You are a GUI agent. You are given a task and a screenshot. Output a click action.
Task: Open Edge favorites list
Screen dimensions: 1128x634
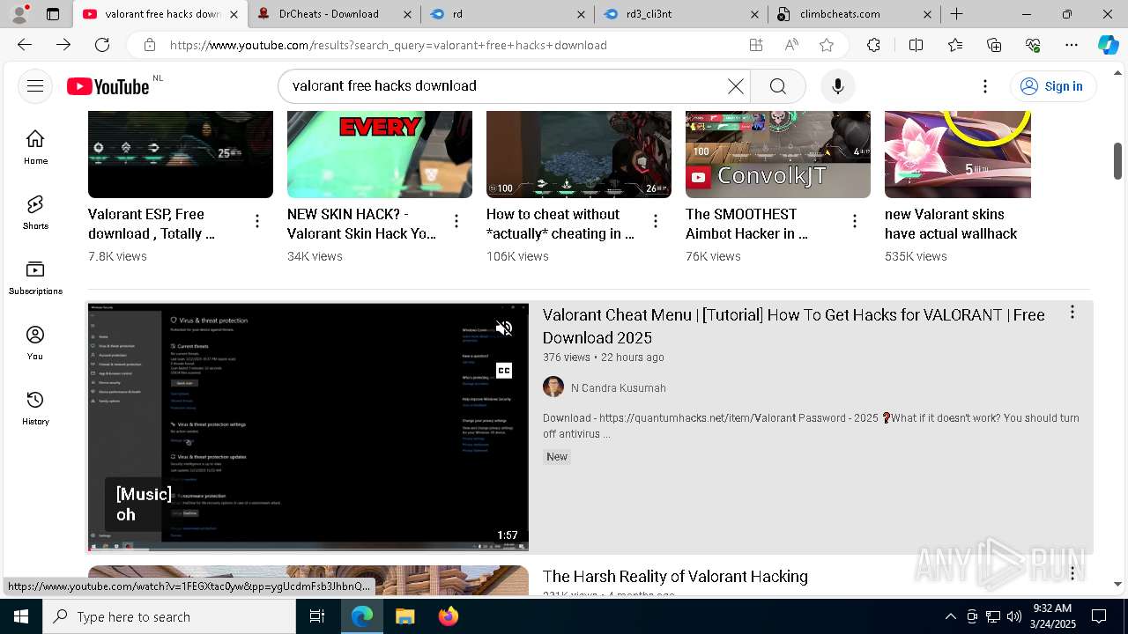coord(955,45)
